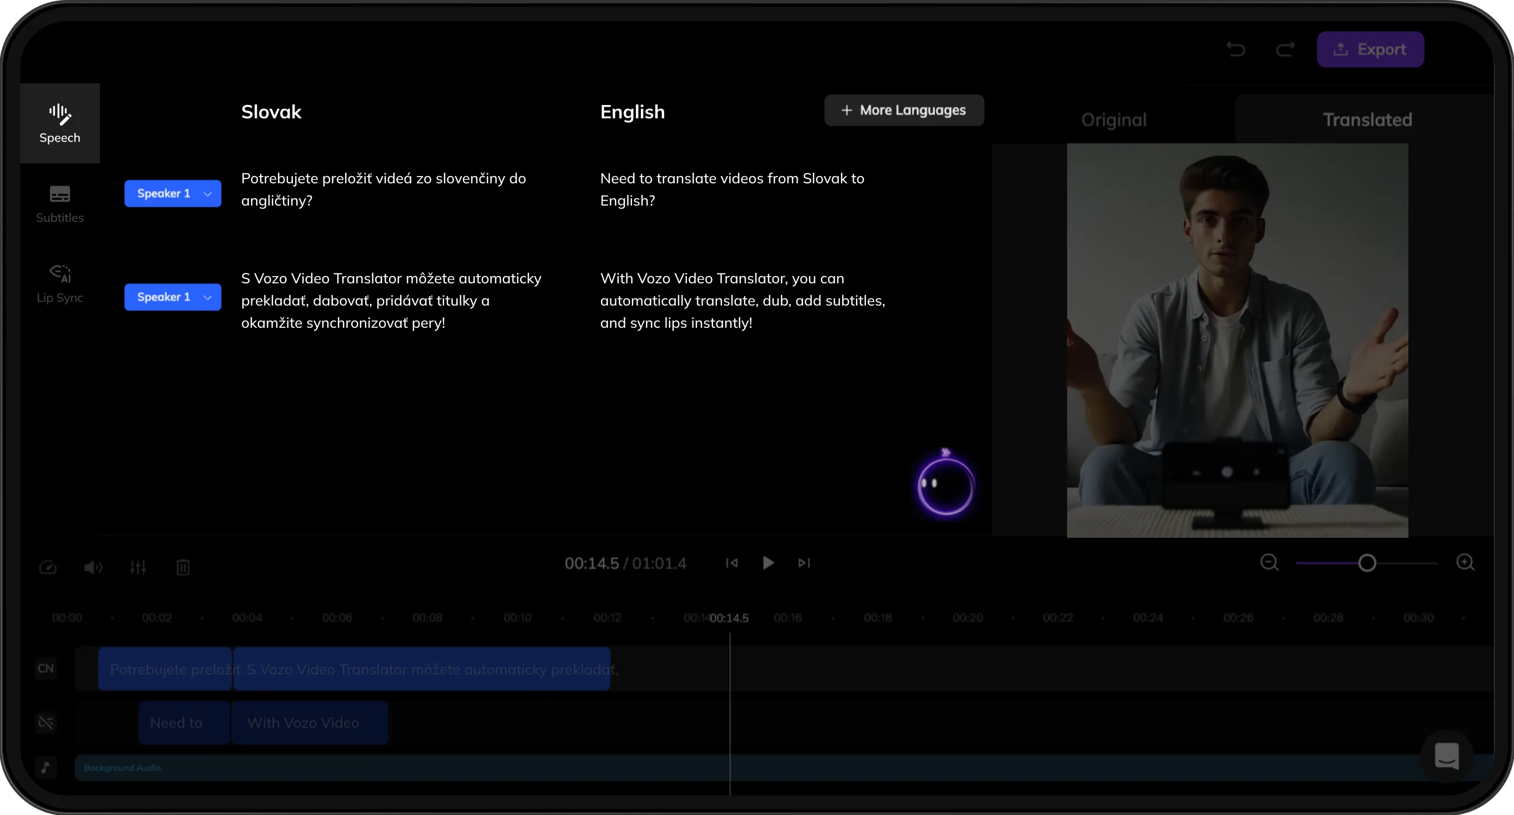Open the chat support bubble
1514x815 pixels.
click(1447, 756)
